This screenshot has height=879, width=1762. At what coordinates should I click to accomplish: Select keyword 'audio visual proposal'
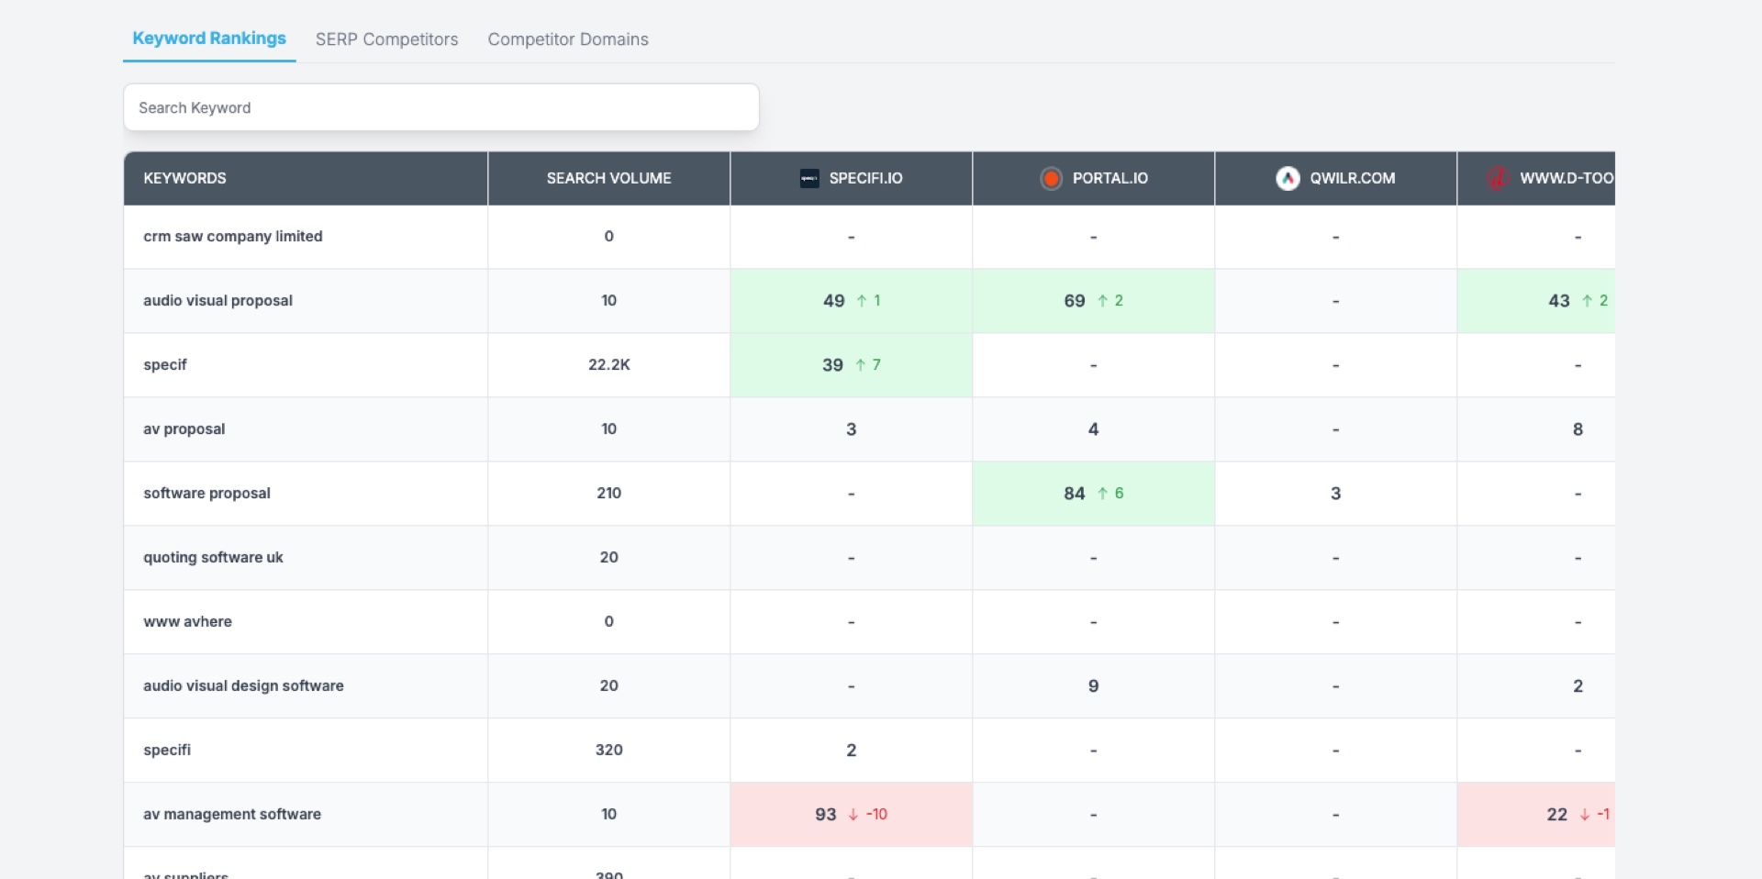[217, 300]
